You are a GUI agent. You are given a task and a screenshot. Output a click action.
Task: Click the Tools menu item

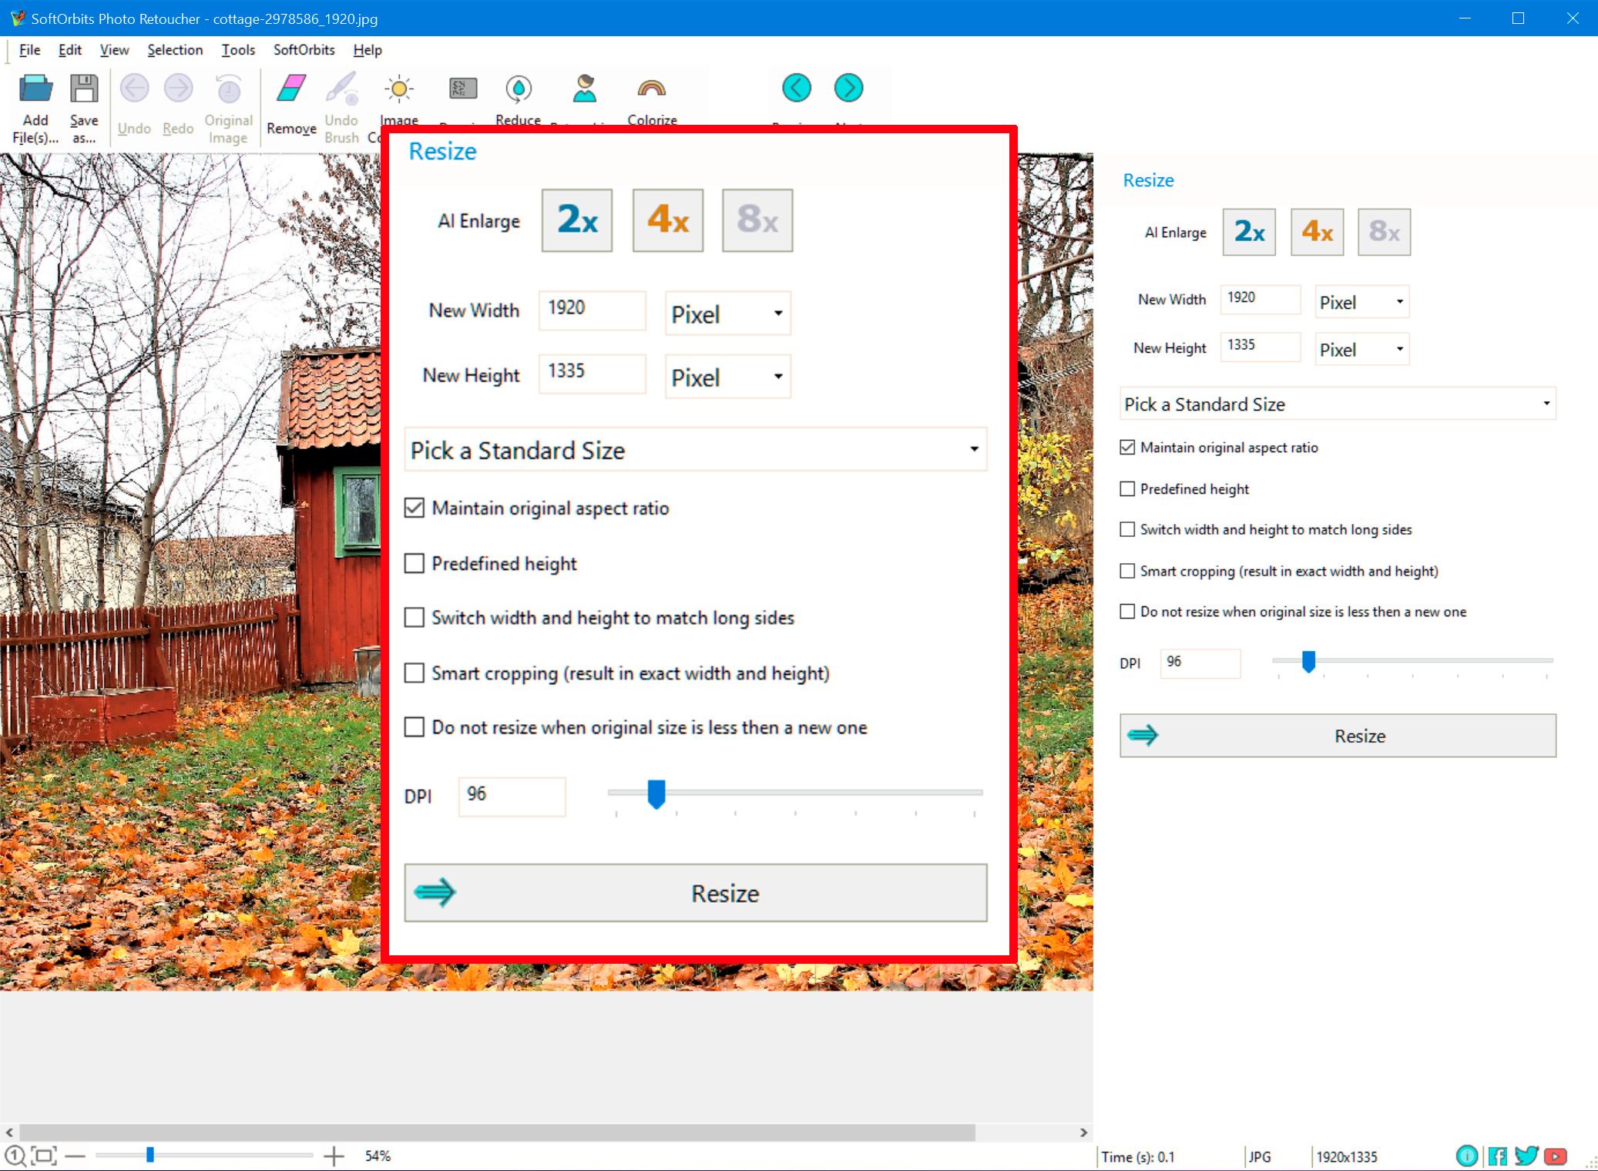(238, 49)
